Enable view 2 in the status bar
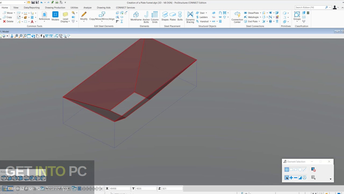This screenshot has width=344, height=194. tap(82, 188)
